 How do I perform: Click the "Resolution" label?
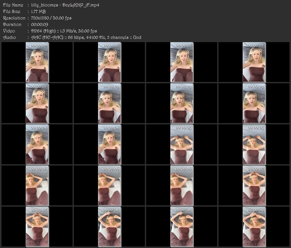coord(14,18)
